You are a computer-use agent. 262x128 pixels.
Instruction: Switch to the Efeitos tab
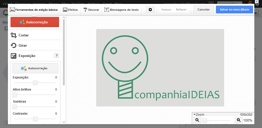click(x=70, y=10)
